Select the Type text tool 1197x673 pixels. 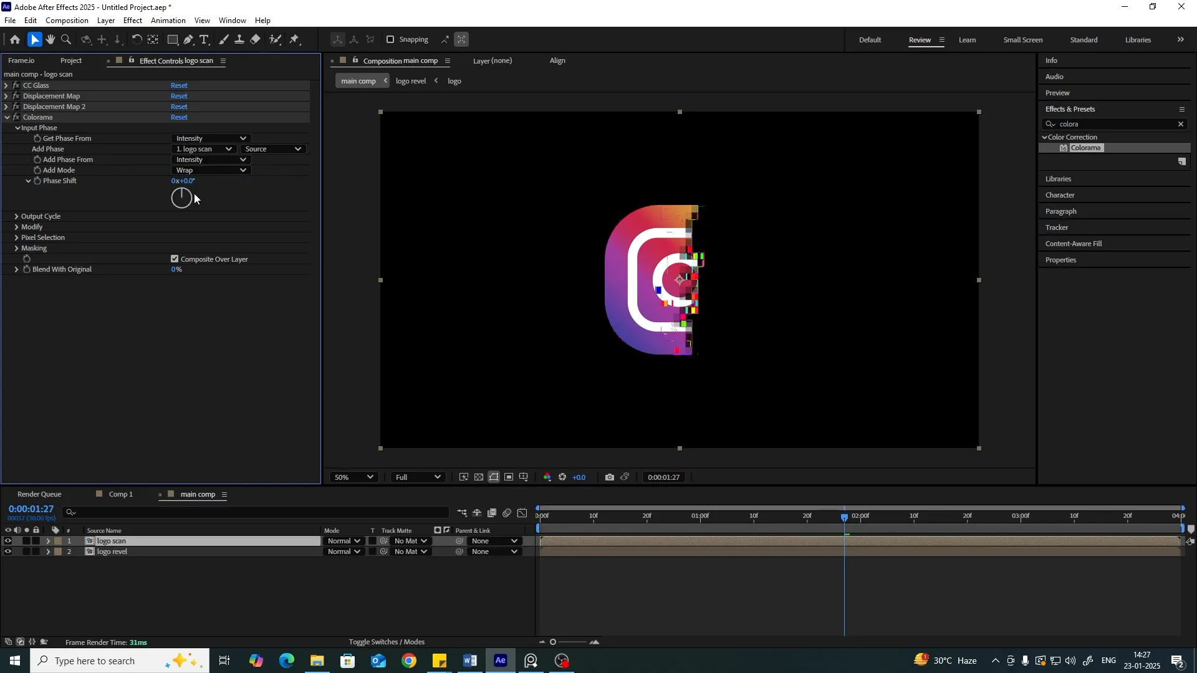(x=204, y=39)
